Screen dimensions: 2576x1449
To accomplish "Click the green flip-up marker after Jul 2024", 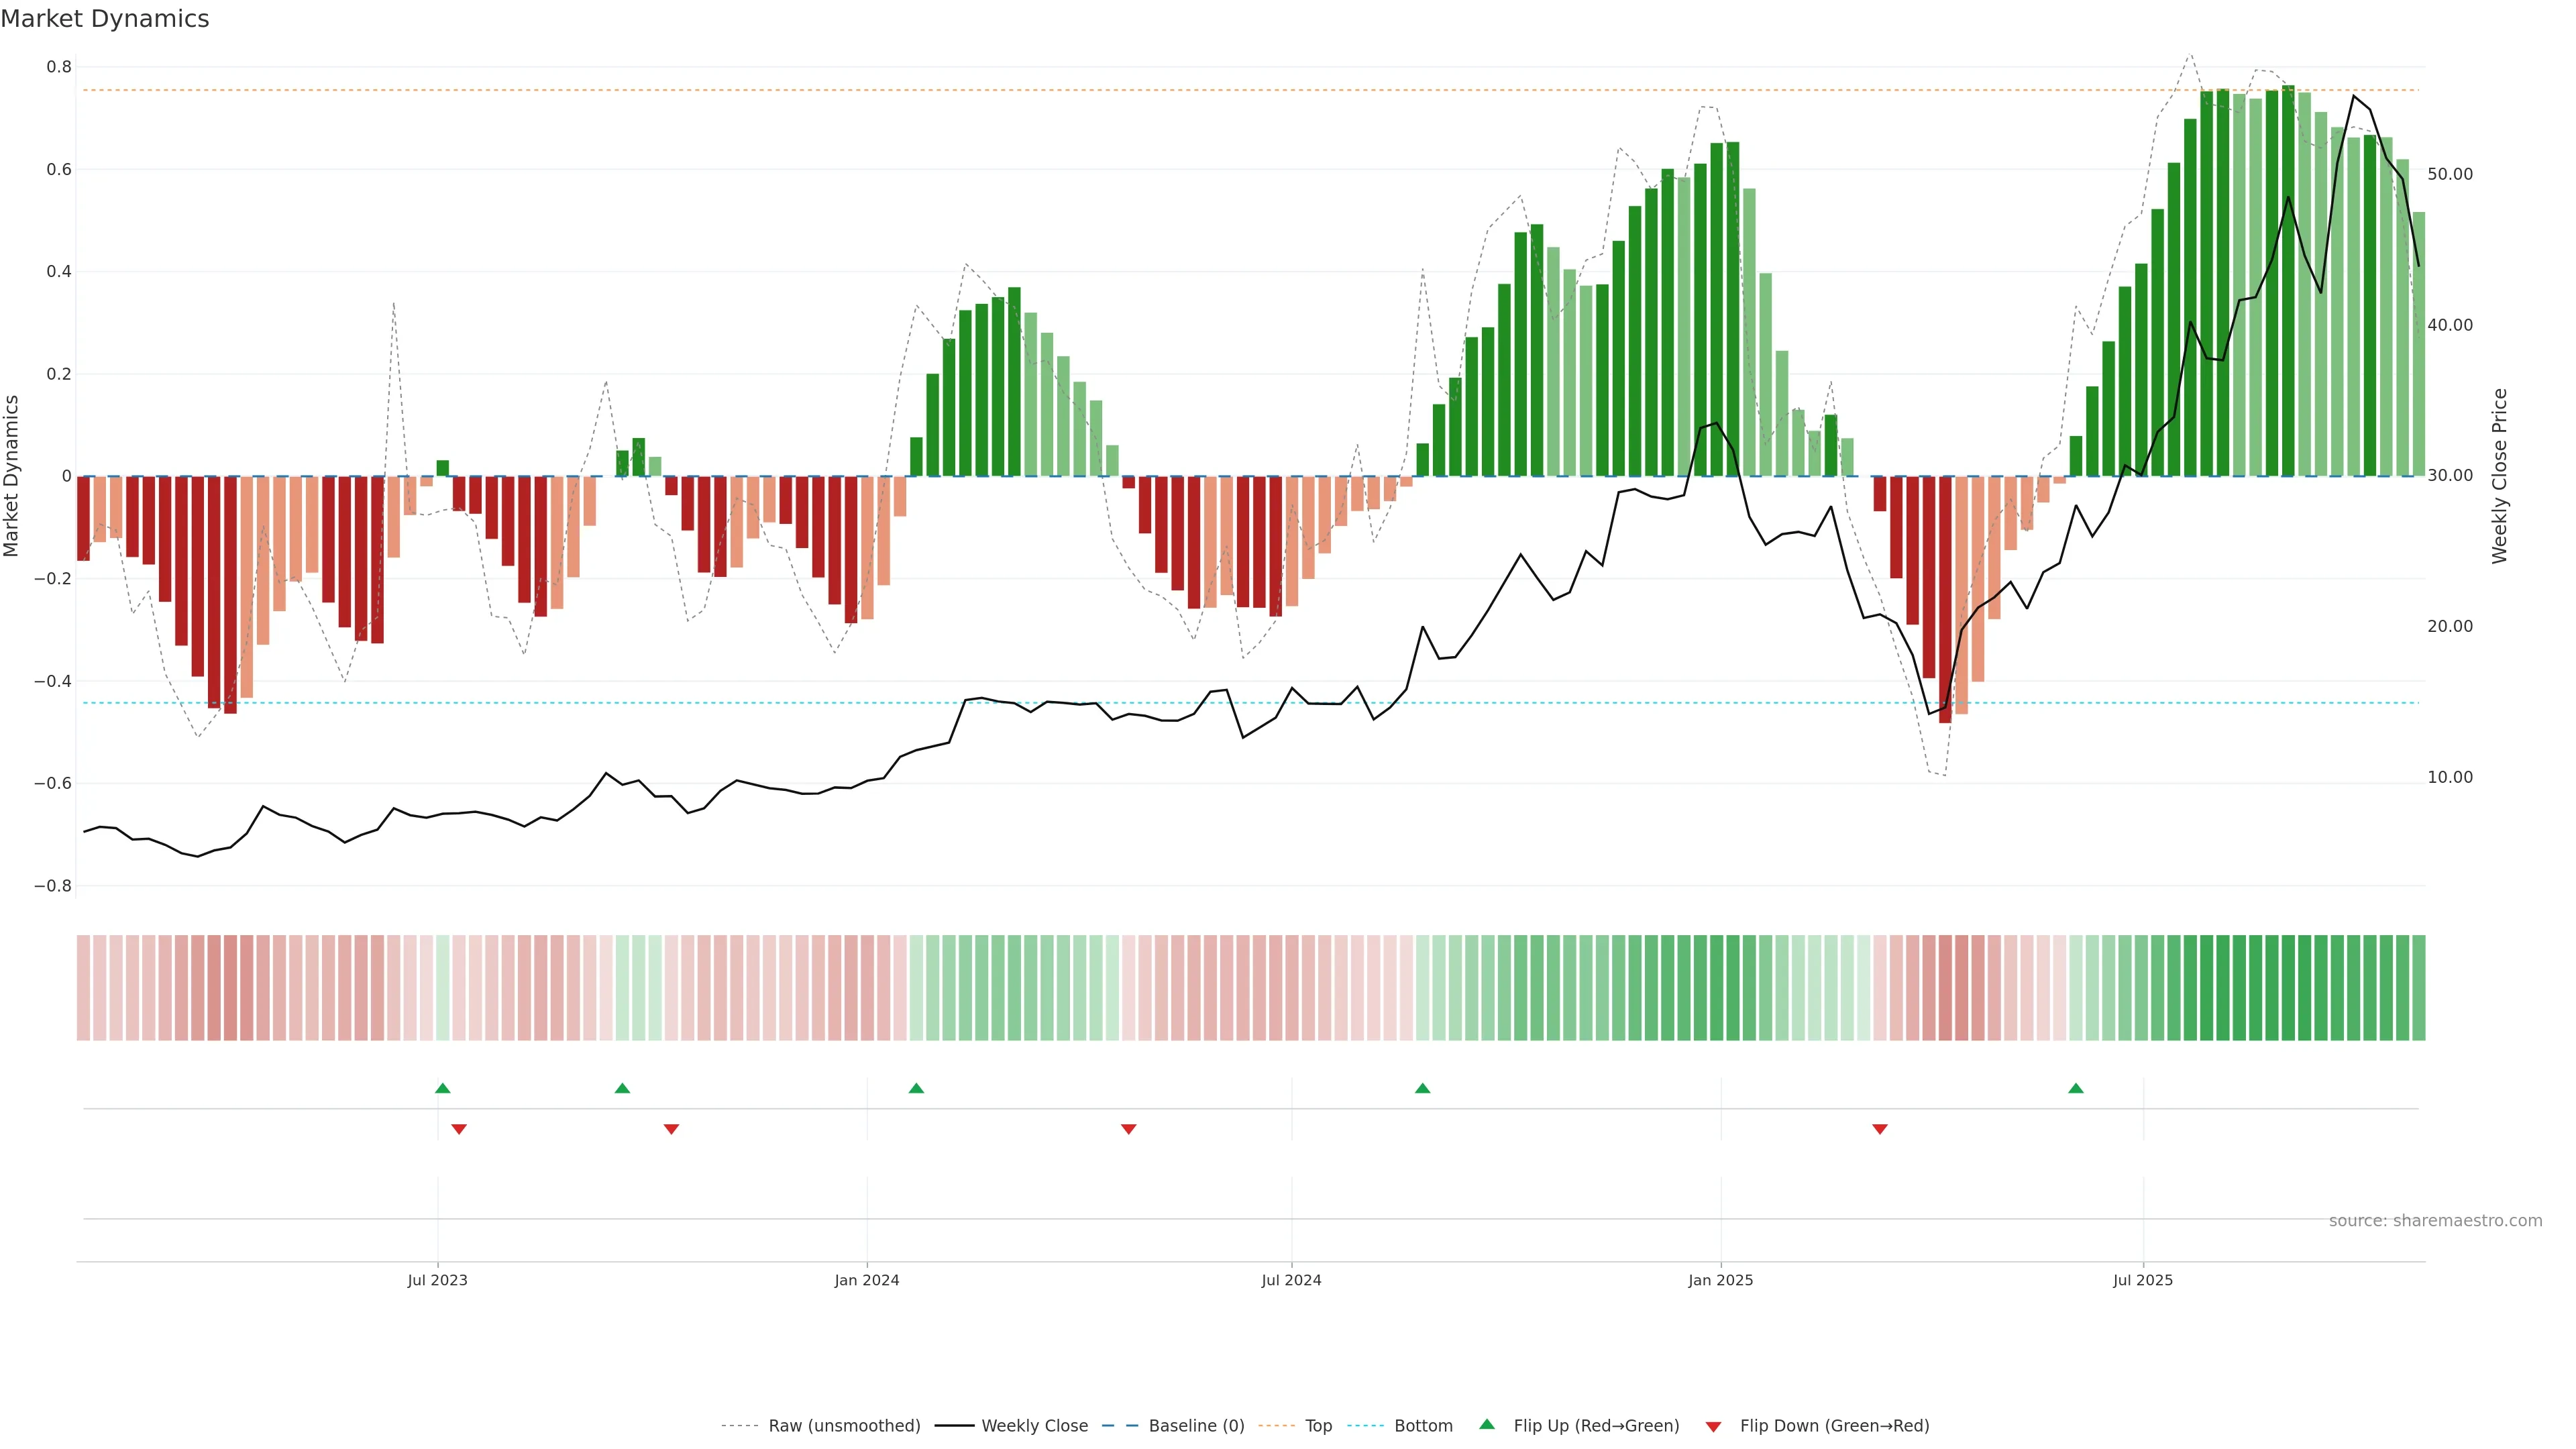I will (x=1422, y=1088).
